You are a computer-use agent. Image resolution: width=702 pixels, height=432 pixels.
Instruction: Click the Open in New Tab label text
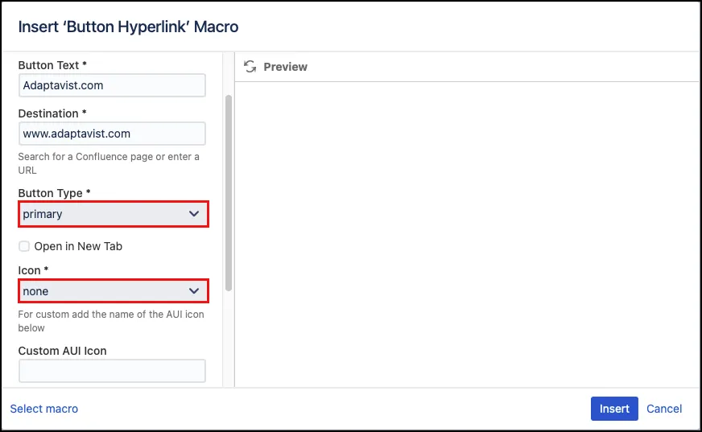click(78, 246)
